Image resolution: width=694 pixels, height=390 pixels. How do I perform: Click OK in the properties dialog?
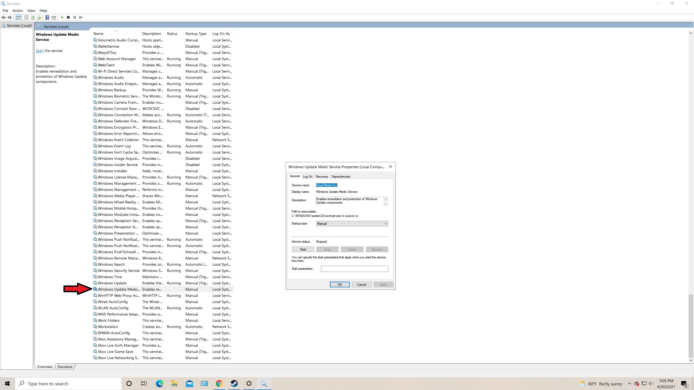(x=340, y=284)
